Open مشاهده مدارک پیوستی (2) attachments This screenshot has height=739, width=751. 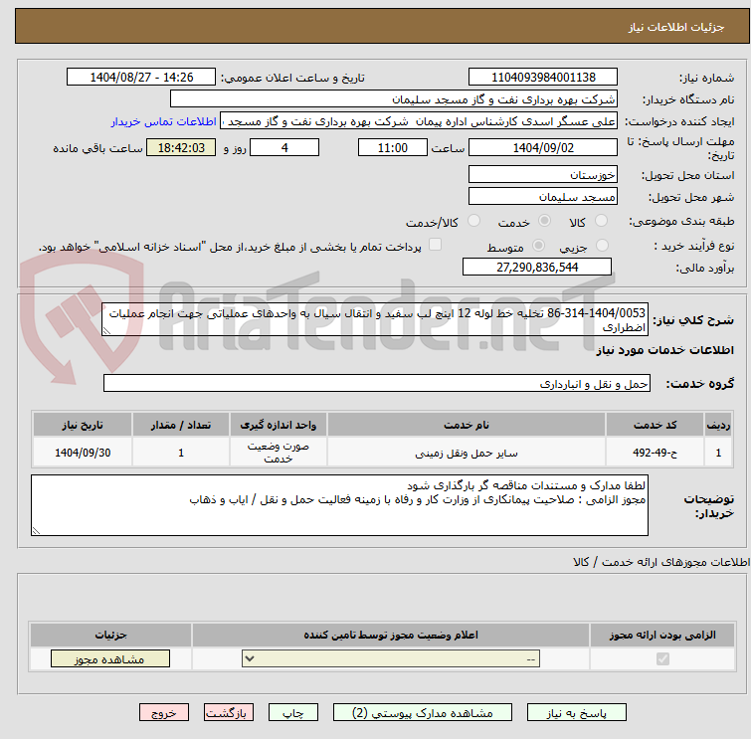point(423,713)
